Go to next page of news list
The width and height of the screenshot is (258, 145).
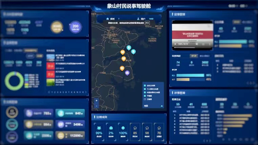tap(86, 92)
